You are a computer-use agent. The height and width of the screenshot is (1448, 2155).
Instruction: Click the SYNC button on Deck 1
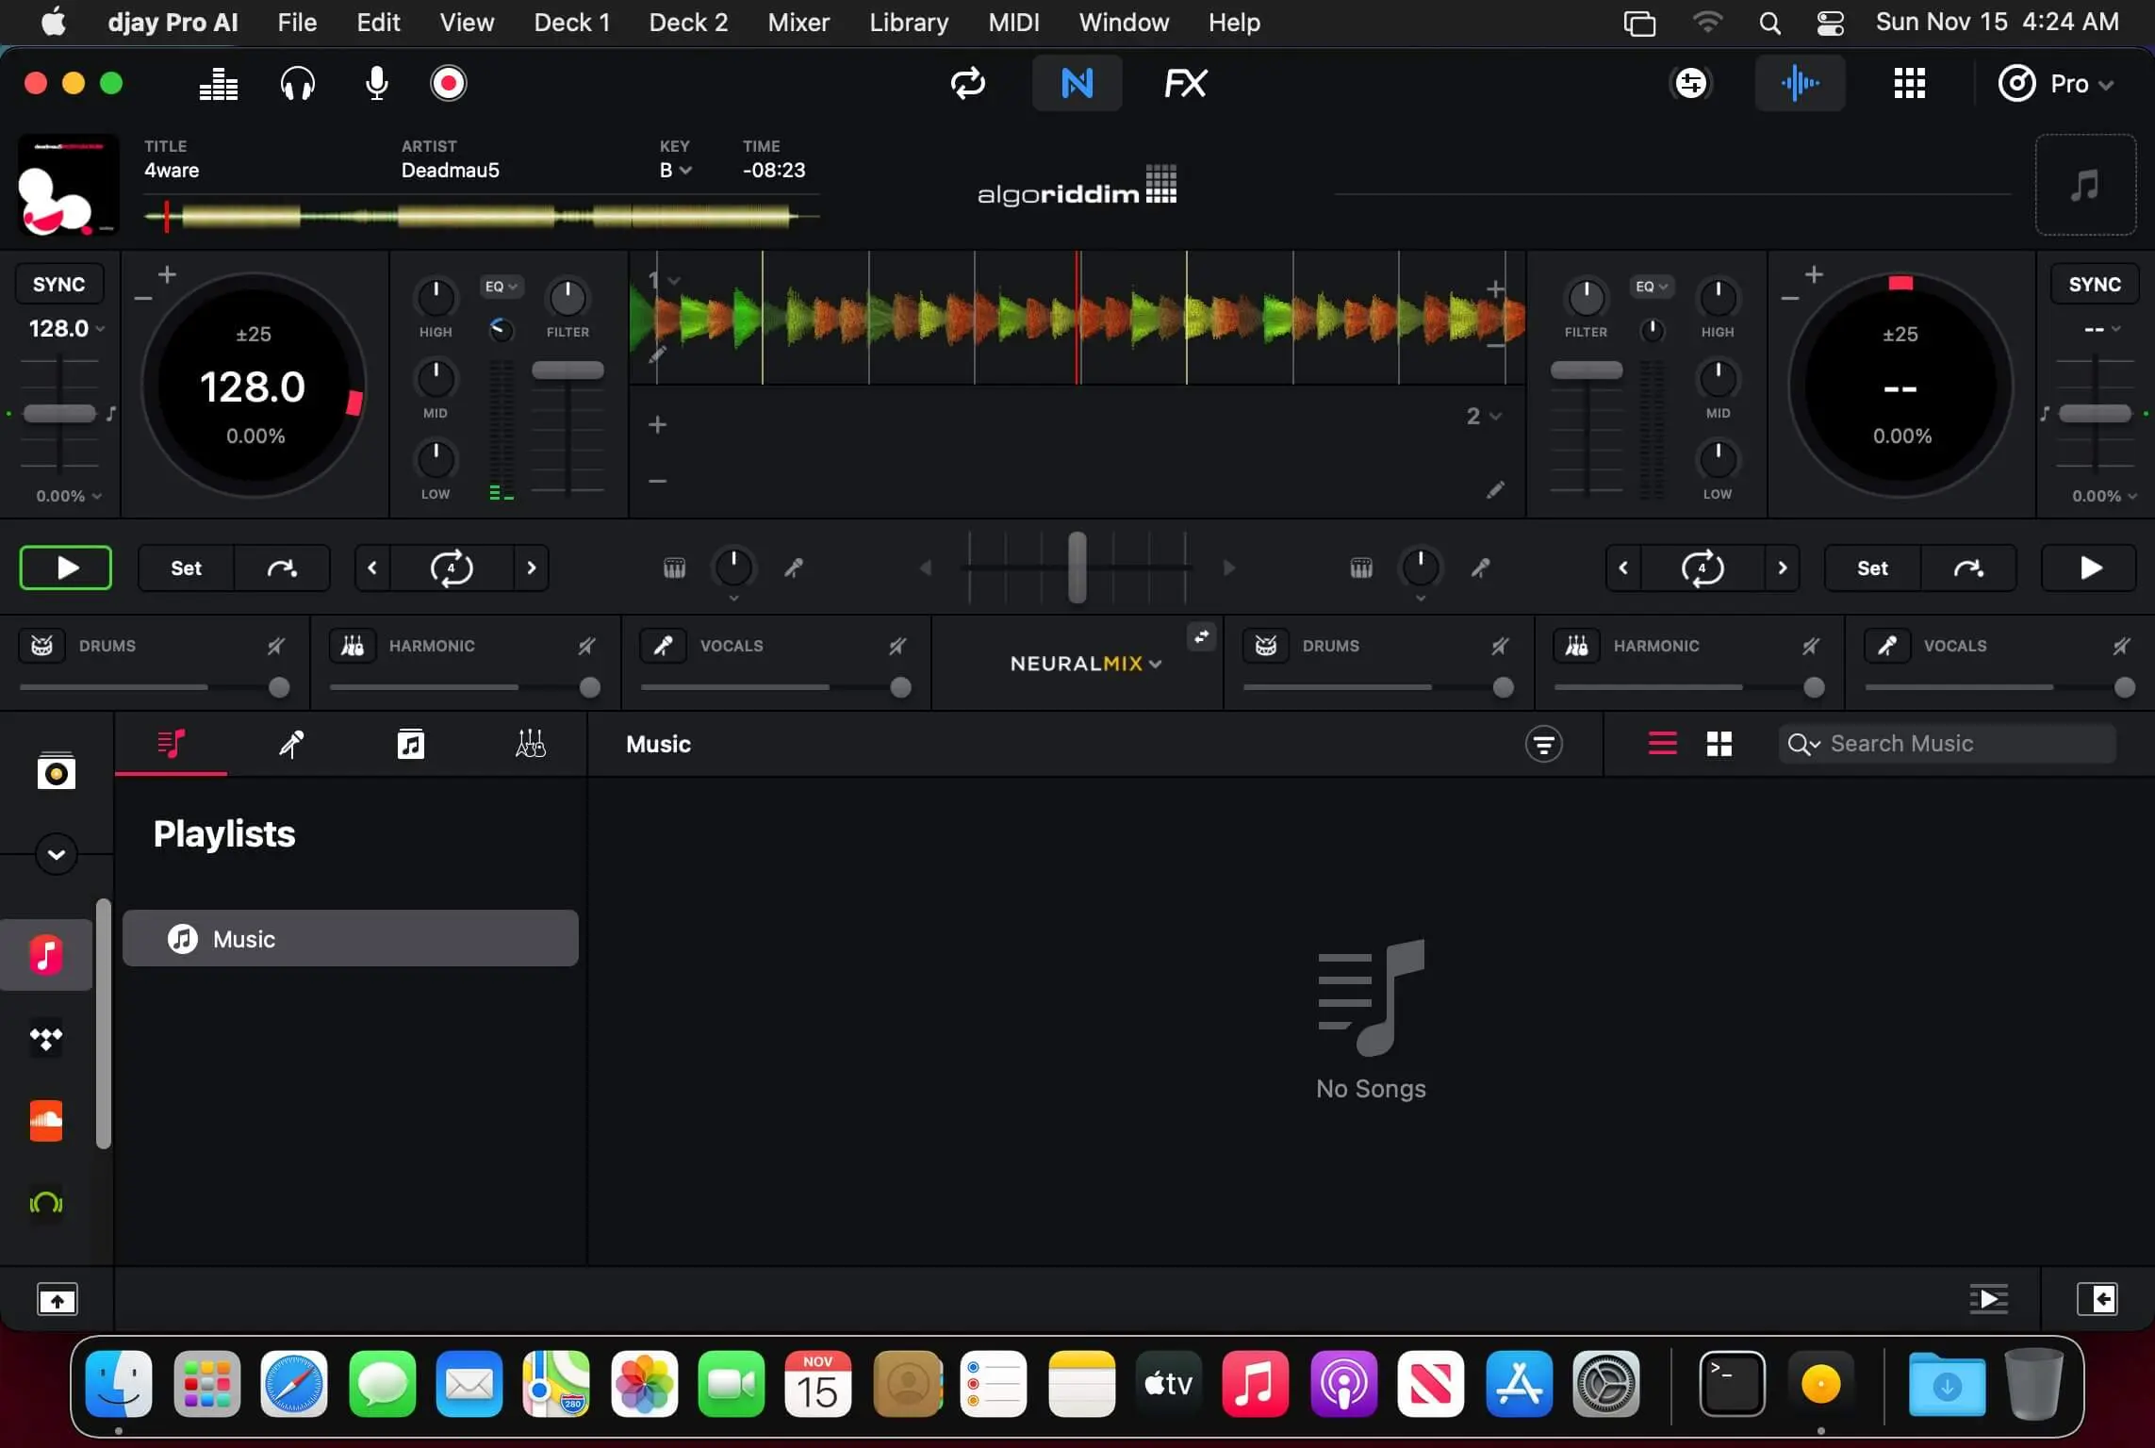tap(58, 285)
